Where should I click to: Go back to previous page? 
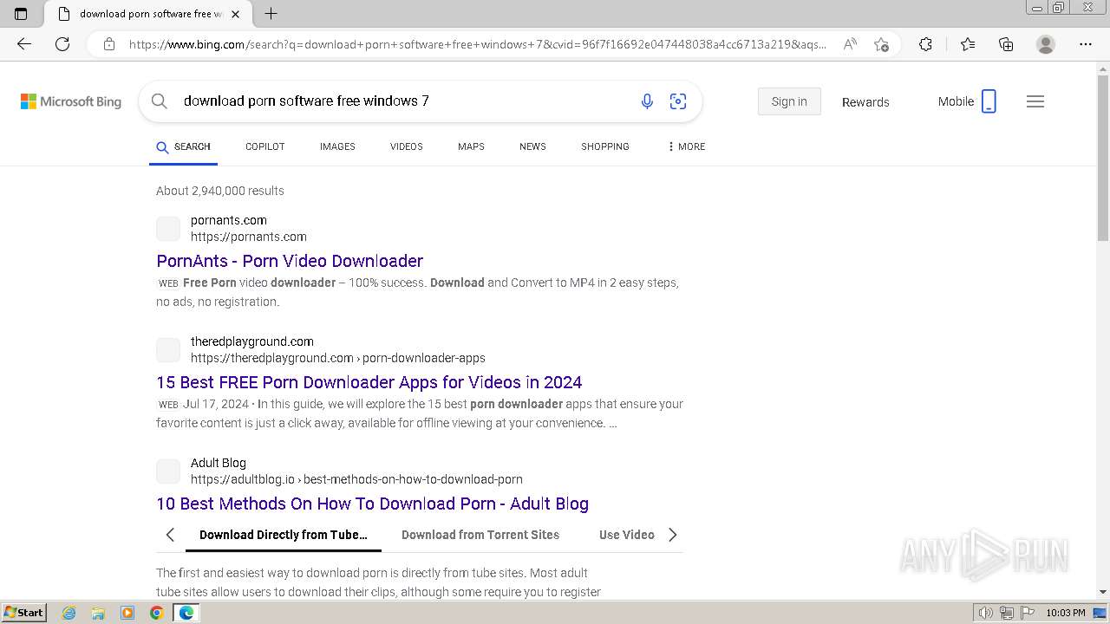pos(24,44)
